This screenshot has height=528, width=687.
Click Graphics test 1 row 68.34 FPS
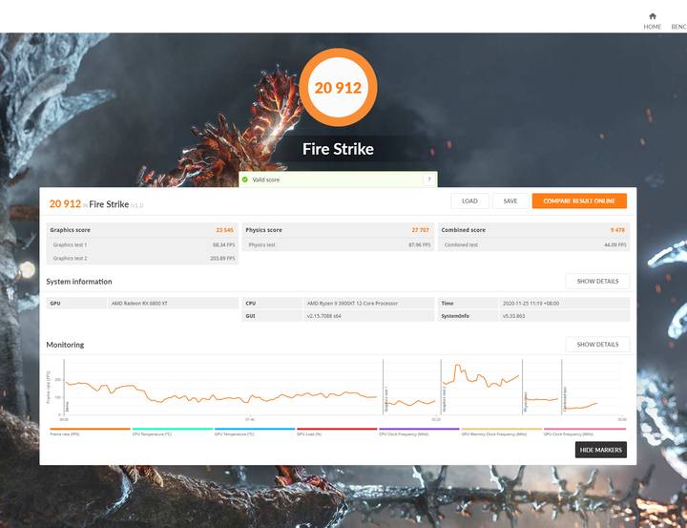[142, 244]
